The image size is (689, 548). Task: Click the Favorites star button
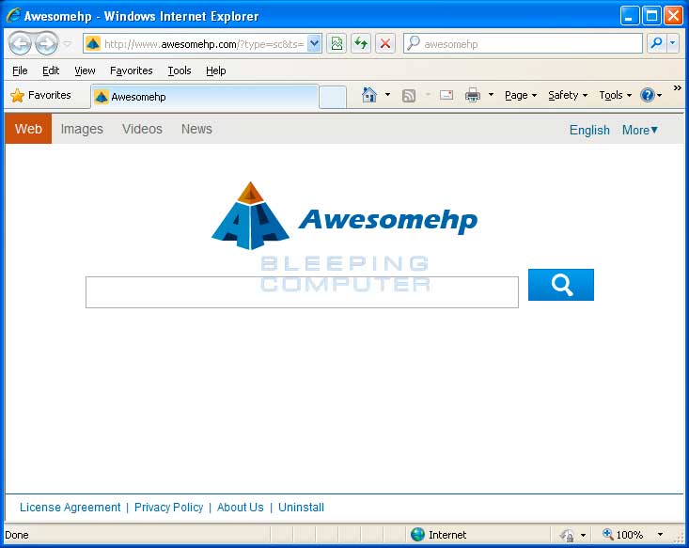[40, 95]
